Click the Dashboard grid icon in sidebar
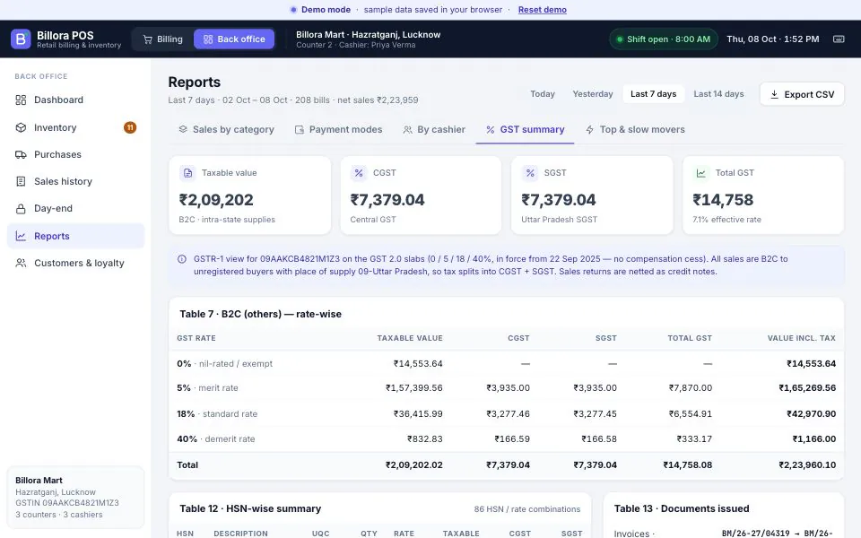Image resolution: width=861 pixels, height=538 pixels. pos(21,100)
